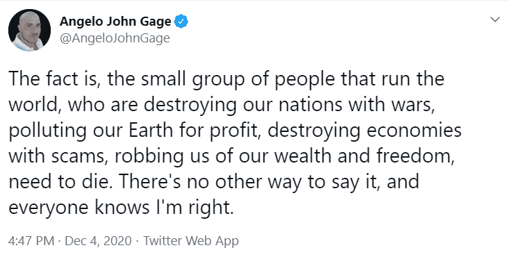Click the phrase "everyone knows I'm right"

click(x=120, y=208)
